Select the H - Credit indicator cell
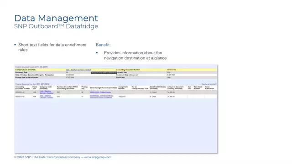 click(153, 92)
